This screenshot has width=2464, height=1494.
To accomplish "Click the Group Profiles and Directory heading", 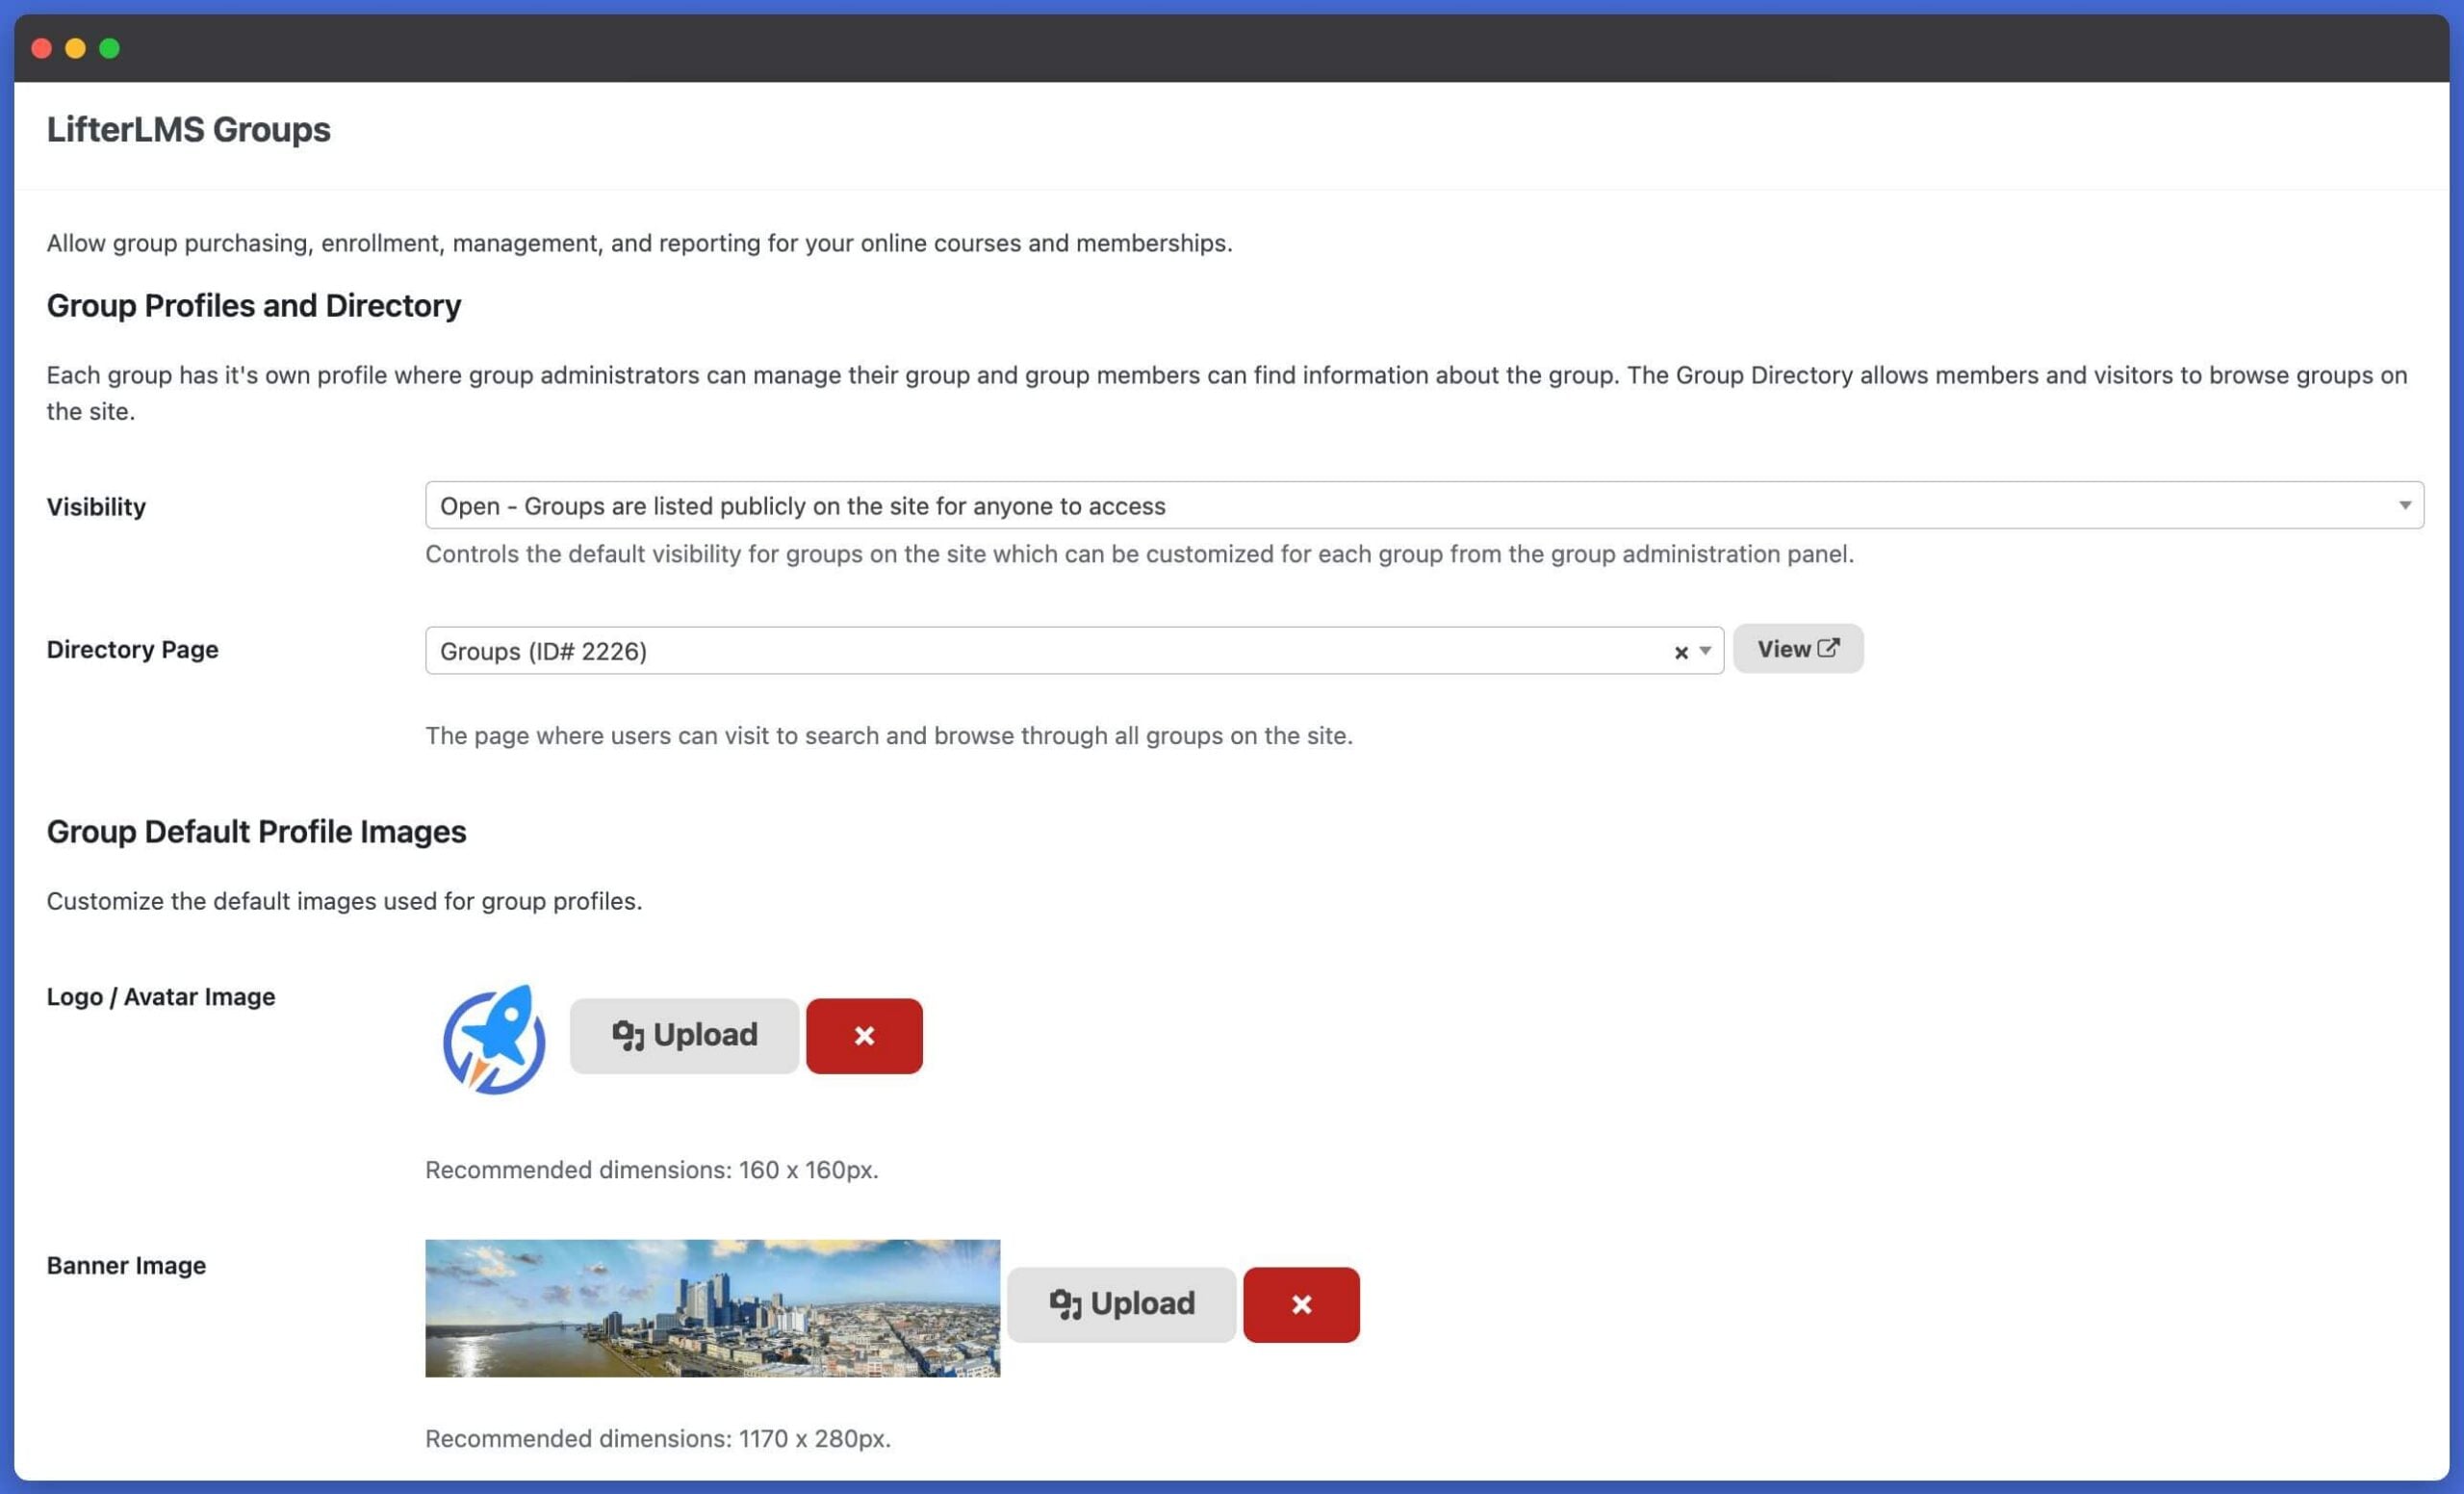I will pos(254,305).
